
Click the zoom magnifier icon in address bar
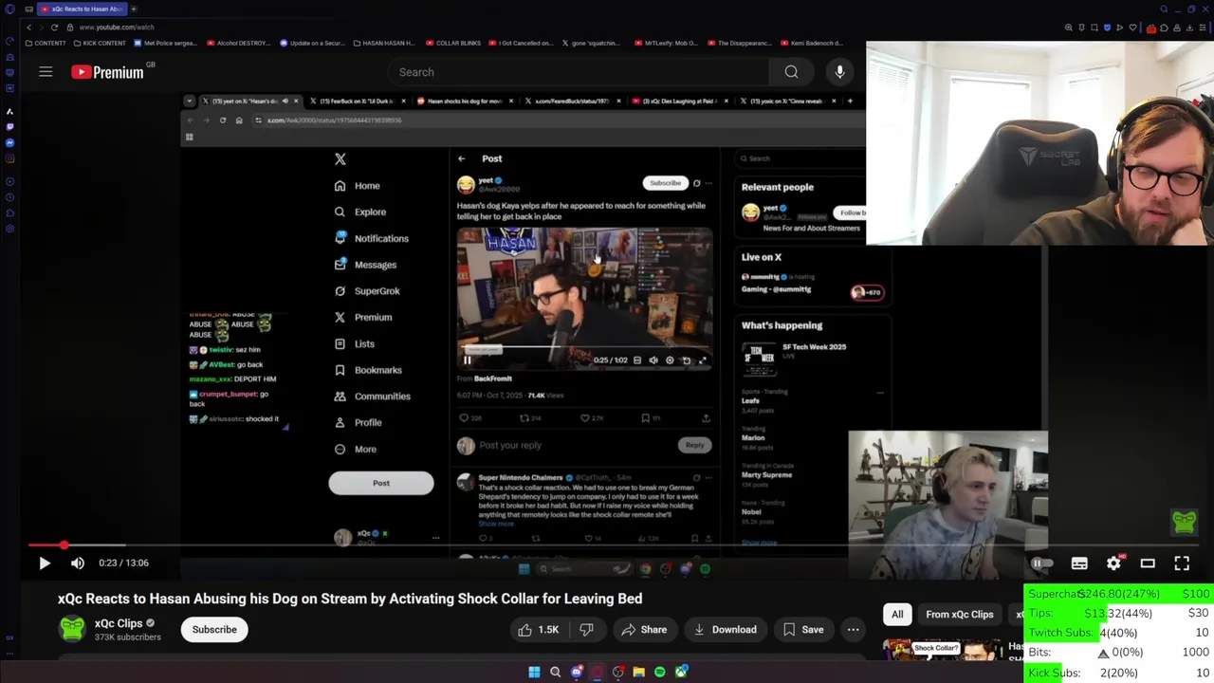(1068, 28)
